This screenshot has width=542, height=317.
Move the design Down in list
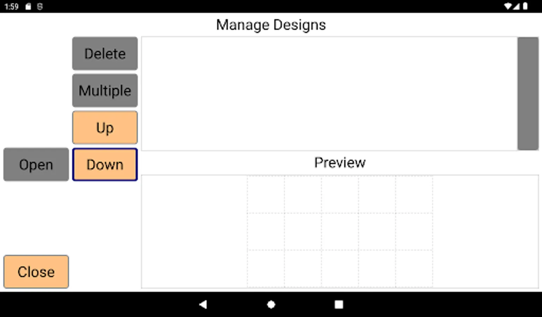105,164
